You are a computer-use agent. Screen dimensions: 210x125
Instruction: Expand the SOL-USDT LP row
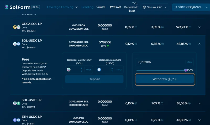pyautogui.click(x=199, y=103)
